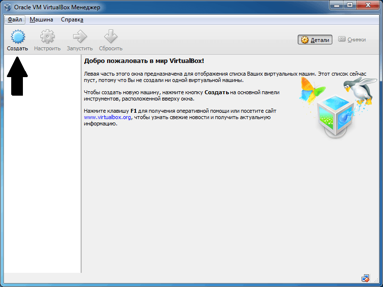
Task: Click the status bar network indicator icon
Action: point(365,278)
